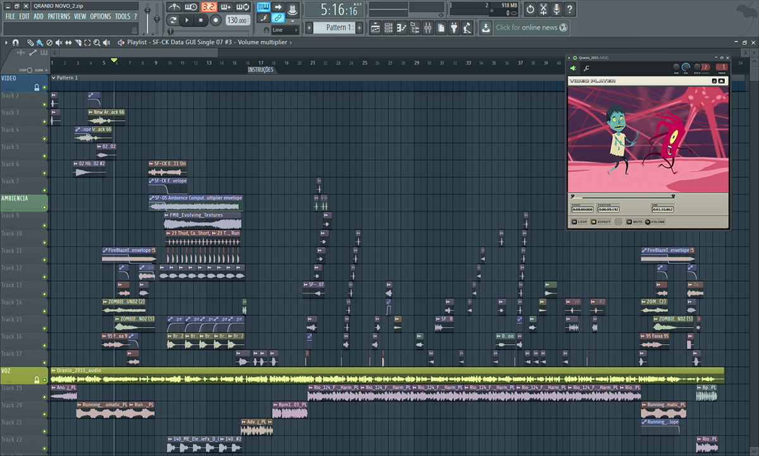
Task: Click the video position timeline slider
Action: pyautogui.click(x=622, y=197)
